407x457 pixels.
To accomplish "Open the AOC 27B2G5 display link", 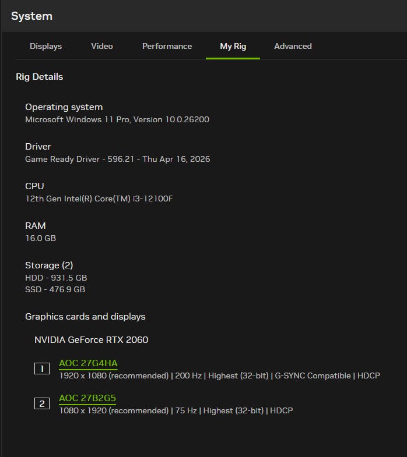I will 87,398.
